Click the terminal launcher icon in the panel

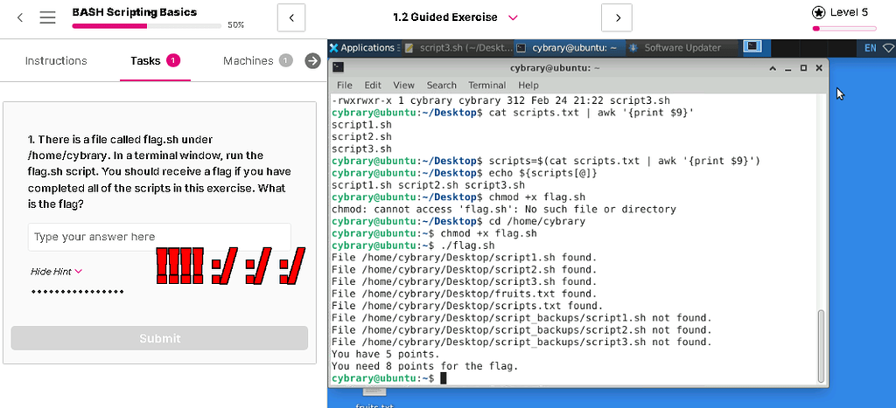(751, 47)
